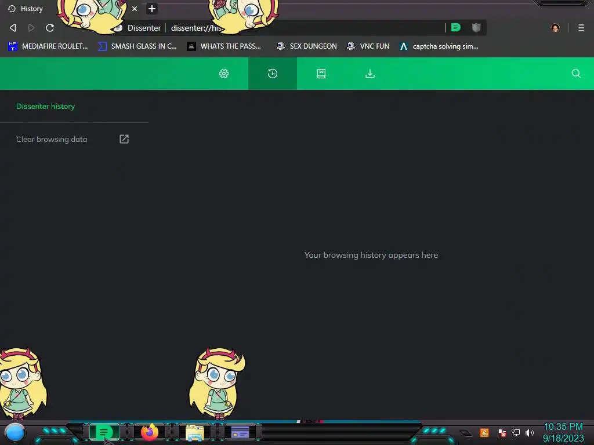Open the Start orb on the taskbar
Image resolution: width=594 pixels, height=445 pixels.
point(15,432)
